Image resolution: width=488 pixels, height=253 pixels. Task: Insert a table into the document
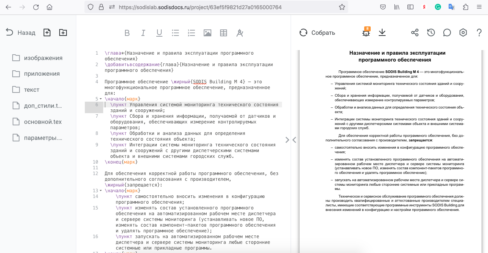[223, 33]
